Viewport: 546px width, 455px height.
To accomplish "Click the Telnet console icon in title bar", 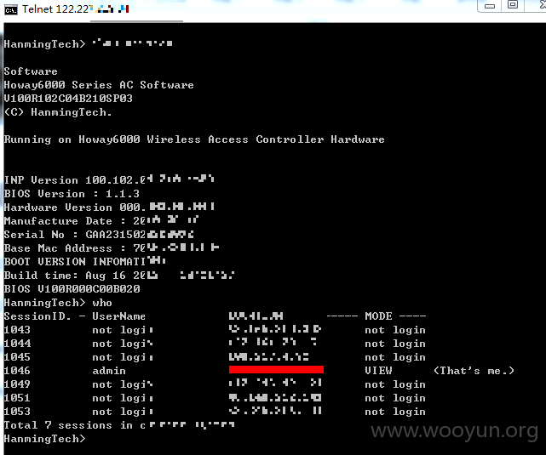I will click(11, 10).
